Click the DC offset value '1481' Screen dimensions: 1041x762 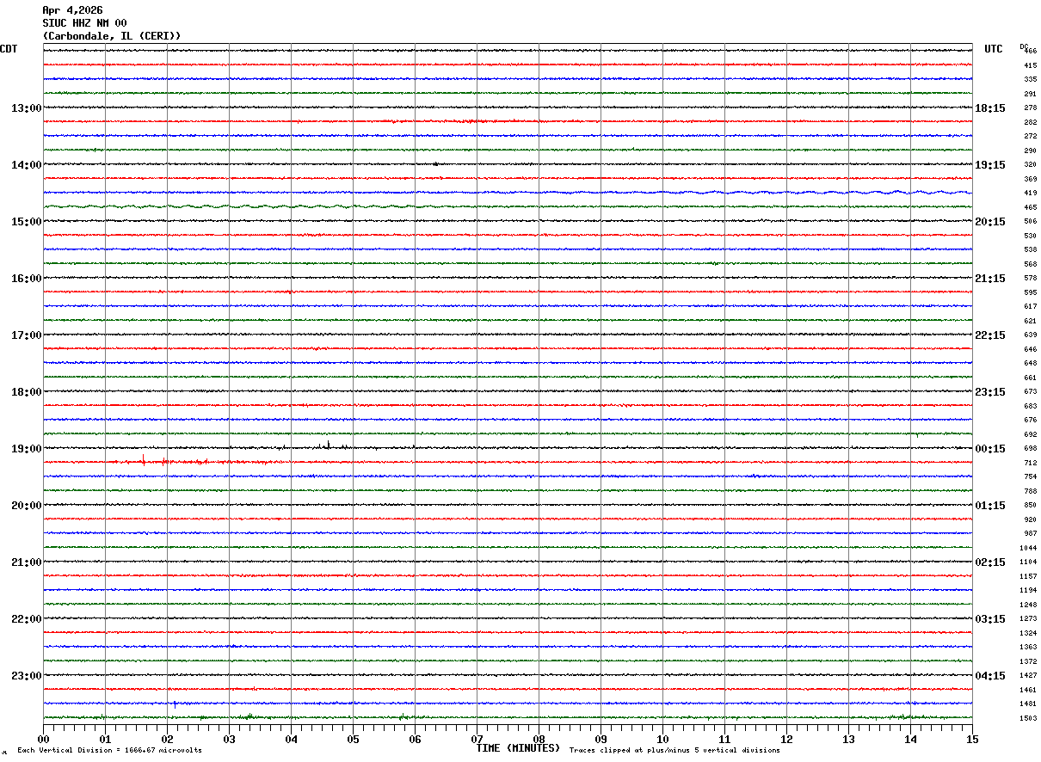point(1028,704)
